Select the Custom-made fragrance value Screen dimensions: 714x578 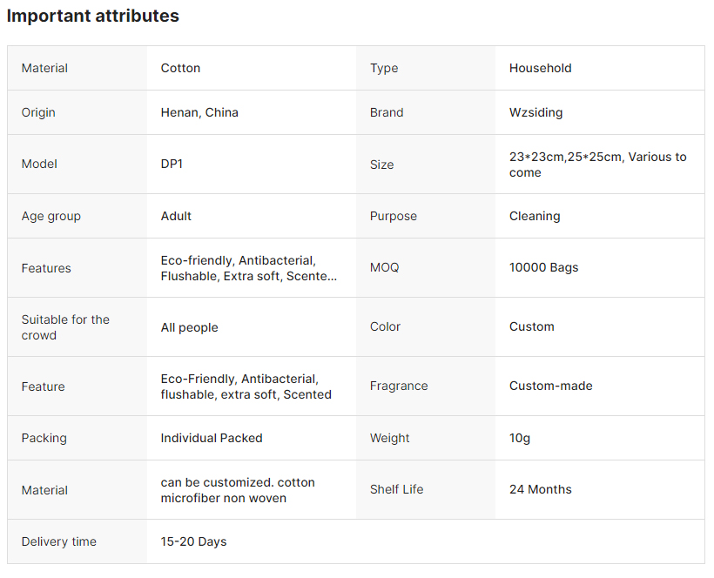(x=550, y=386)
